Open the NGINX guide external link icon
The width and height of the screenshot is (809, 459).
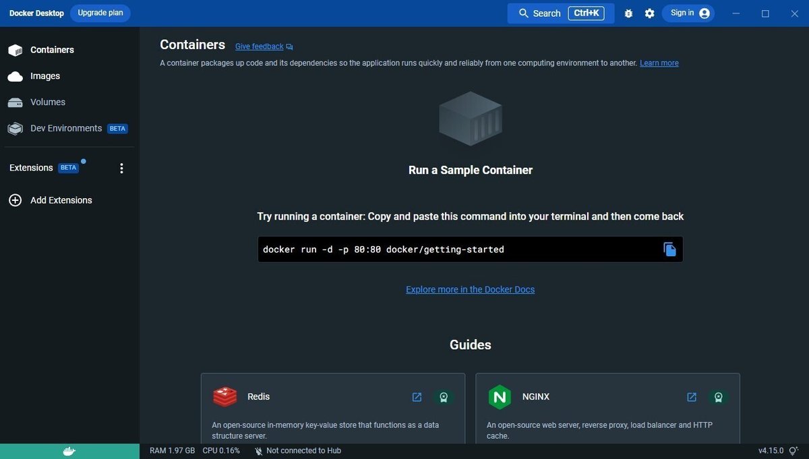click(x=692, y=397)
